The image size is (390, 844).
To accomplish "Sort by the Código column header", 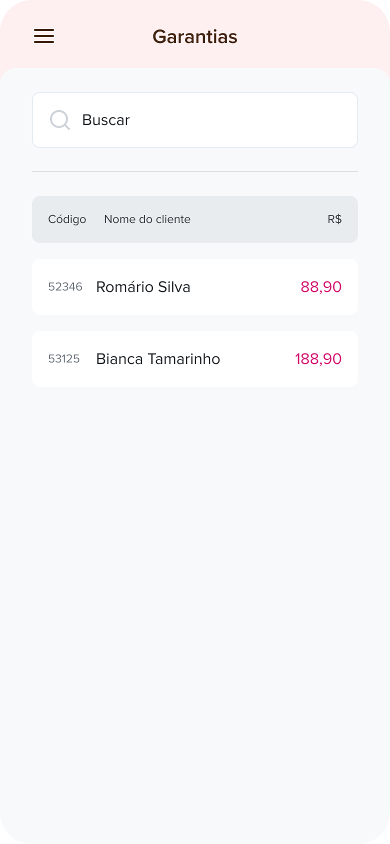I will [x=67, y=219].
